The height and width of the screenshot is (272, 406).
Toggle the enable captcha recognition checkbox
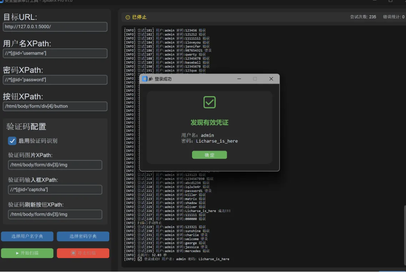(12, 141)
